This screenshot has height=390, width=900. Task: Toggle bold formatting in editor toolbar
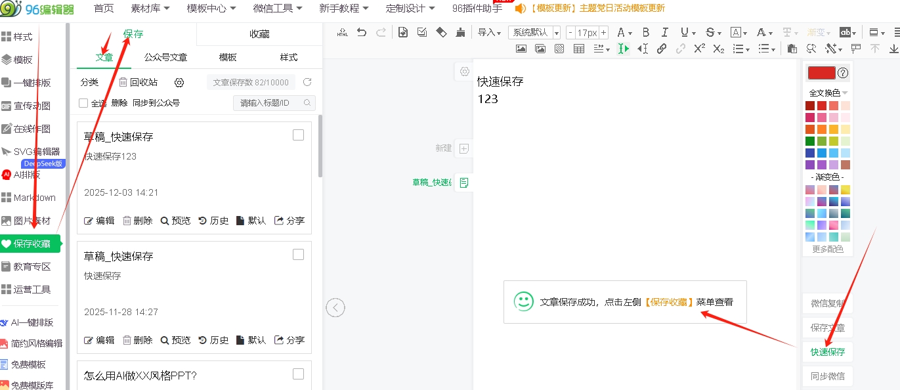[645, 32]
